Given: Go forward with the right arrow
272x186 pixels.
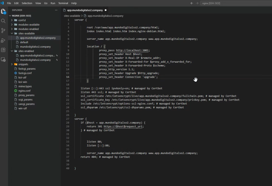Looking at the screenshot, I should pos(197,3).
